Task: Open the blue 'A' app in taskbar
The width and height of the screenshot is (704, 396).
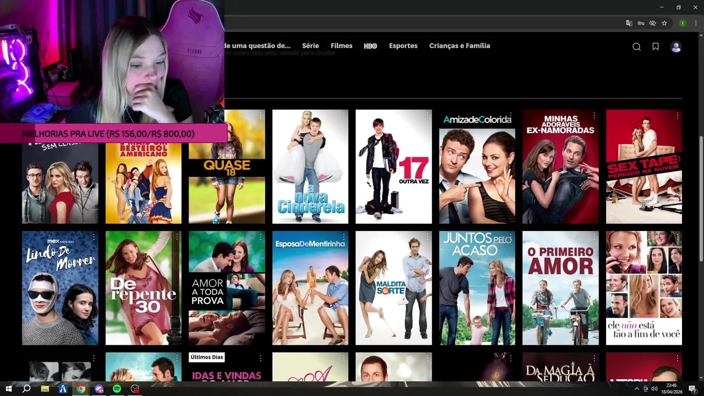Action: pyautogui.click(x=63, y=389)
